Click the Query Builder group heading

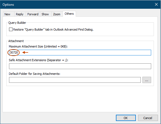pyautogui.click(x=17, y=23)
